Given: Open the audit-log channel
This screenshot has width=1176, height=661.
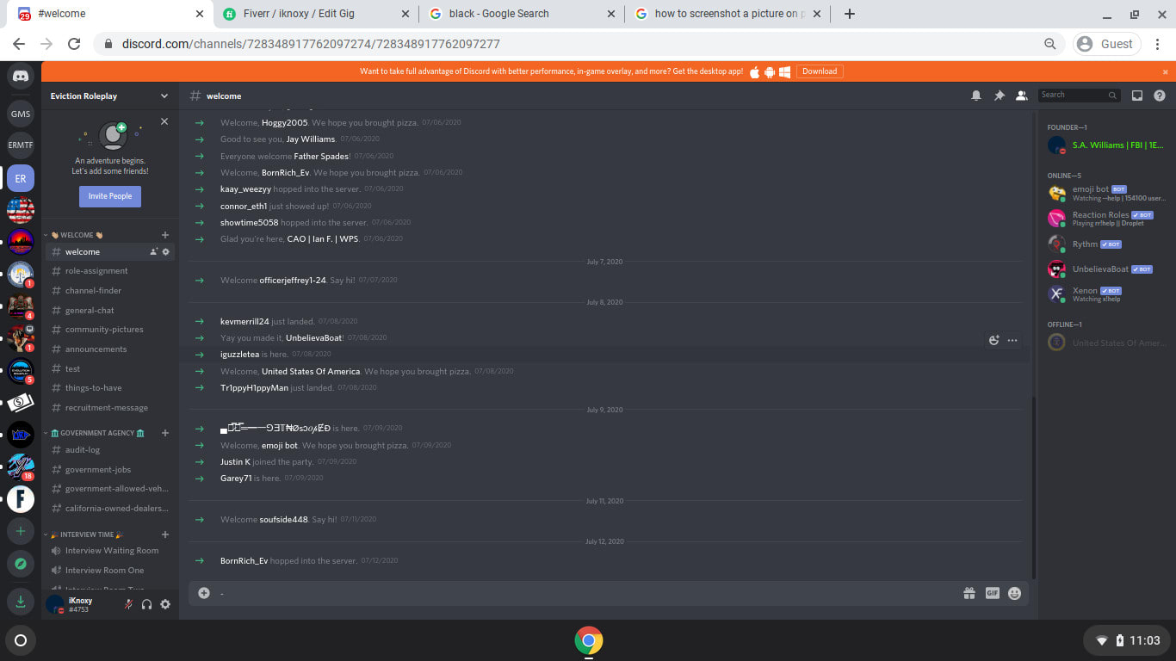Looking at the screenshot, I should pos(110,449).
